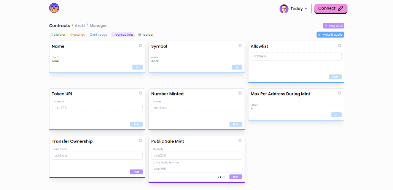Expand the Teddy user dropdown arrow
Viewport: 393px width, 190px height.
(306, 9)
